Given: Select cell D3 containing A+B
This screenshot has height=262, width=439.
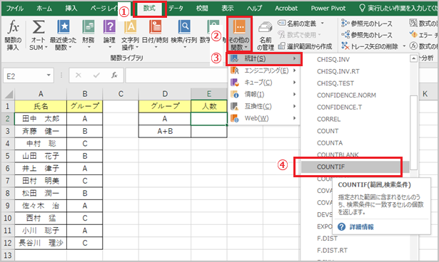Looking at the screenshot, I should (165, 131).
